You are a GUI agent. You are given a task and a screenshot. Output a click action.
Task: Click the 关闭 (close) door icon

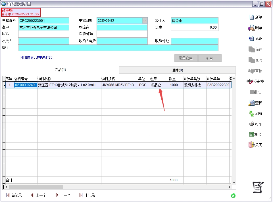click(x=251, y=145)
